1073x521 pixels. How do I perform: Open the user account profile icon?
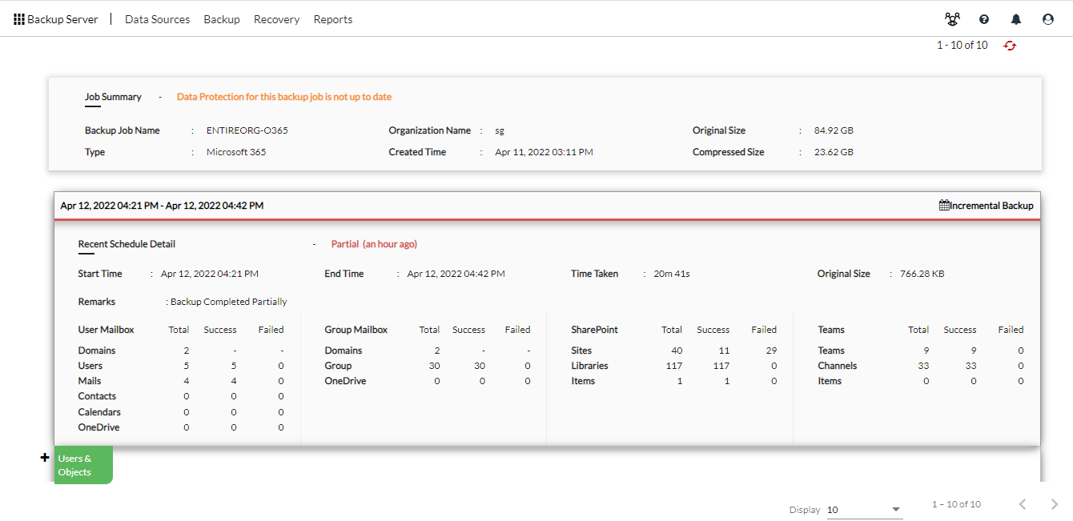(1048, 19)
